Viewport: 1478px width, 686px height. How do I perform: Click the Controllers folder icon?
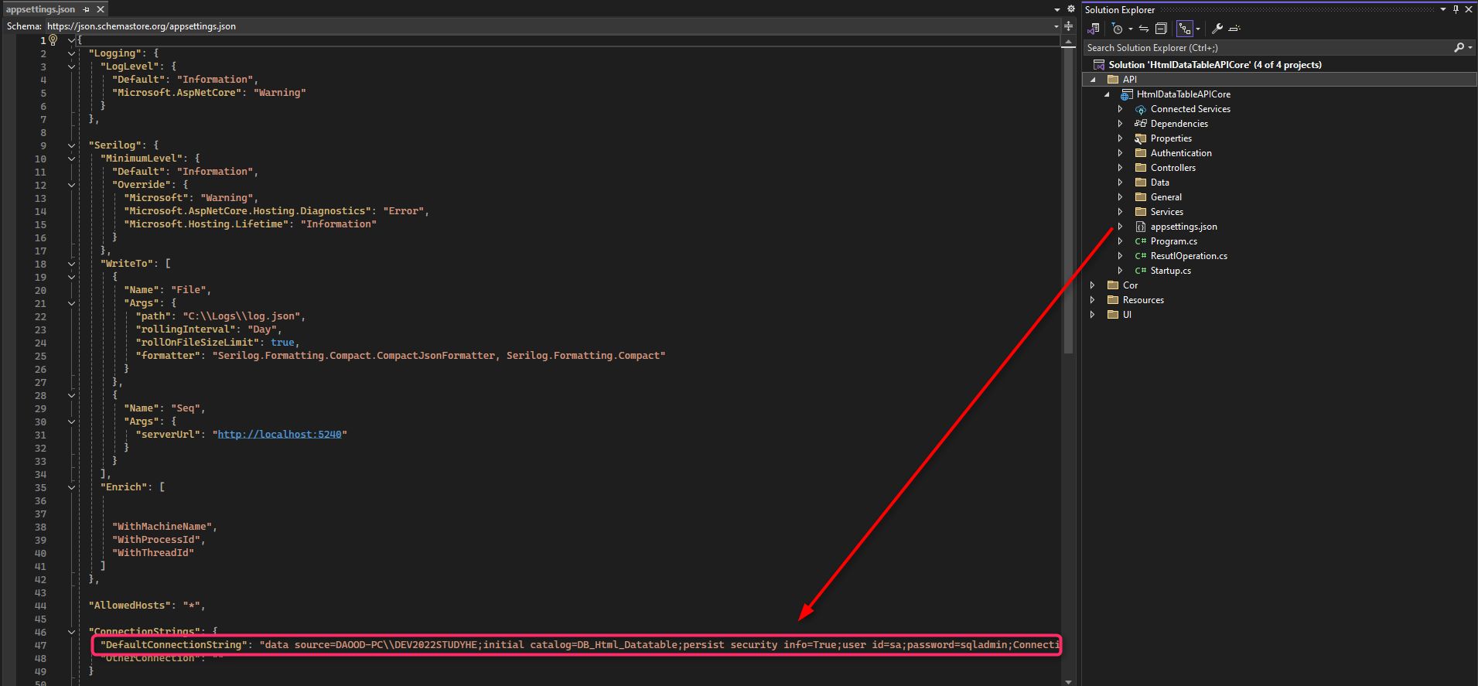[x=1141, y=168]
